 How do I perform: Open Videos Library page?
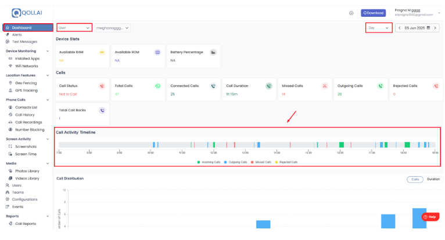[x=27, y=178]
